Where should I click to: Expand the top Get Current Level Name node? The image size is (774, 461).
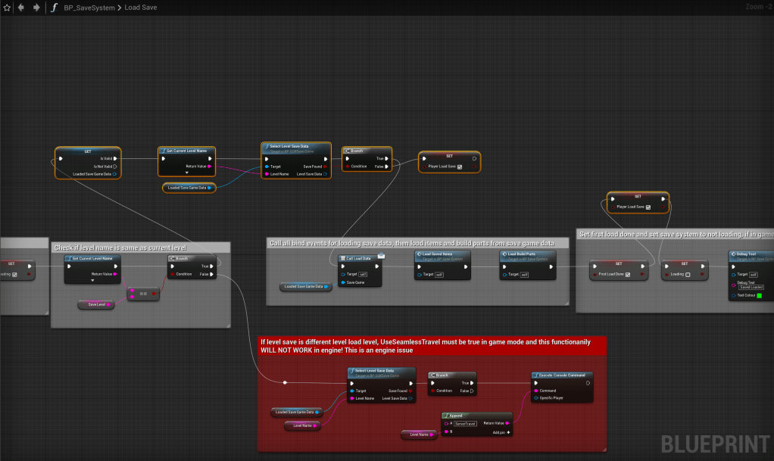pyautogui.click(x=186, y=173)
